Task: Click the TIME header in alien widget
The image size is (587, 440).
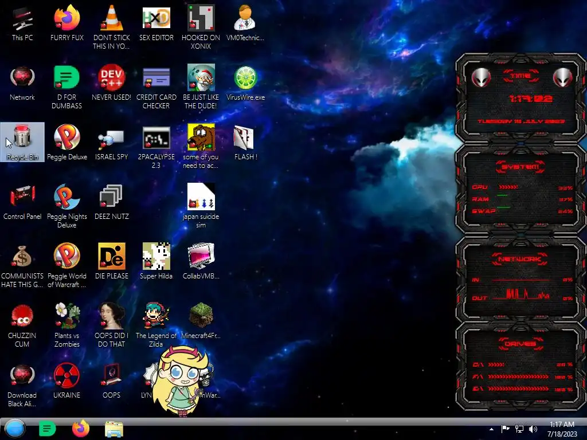Action: click(x=521, y=76)
